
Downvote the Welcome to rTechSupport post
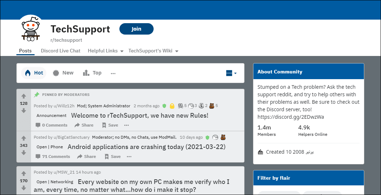pos(24,111)
